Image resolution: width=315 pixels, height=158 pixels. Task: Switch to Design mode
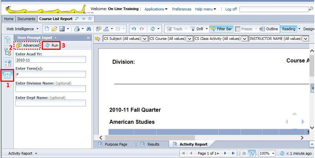[x=309, y=29]
